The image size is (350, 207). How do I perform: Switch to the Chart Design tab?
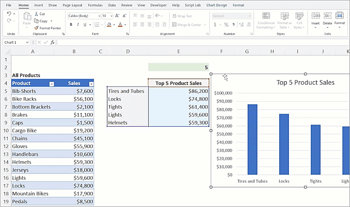pyautogui.click(x=217, y=5)
